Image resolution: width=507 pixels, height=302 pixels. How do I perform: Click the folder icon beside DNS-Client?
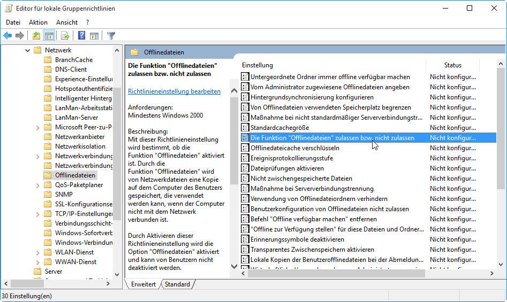[x=48, y=69]
